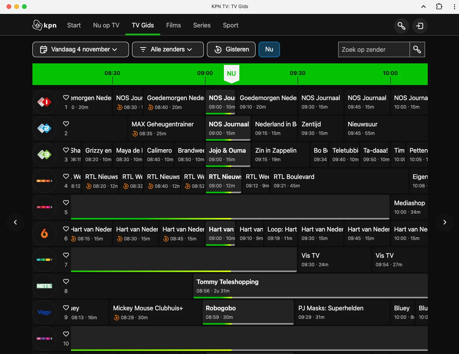Open the KPN logo home link
This screenshot has width=459, height=354.
(44, 25)
